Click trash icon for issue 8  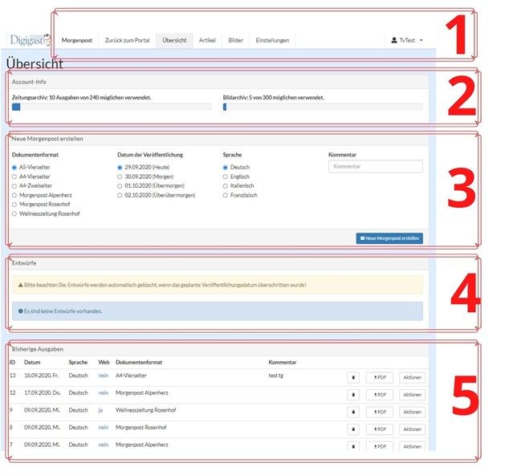coord(353,429)
